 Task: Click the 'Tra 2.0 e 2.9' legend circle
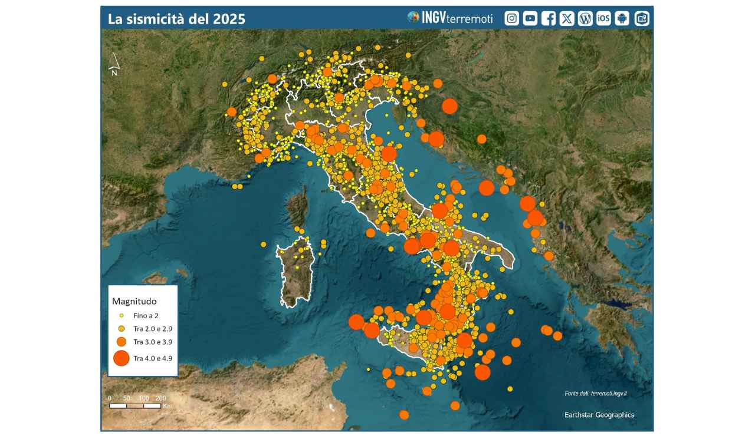point(122,328)
